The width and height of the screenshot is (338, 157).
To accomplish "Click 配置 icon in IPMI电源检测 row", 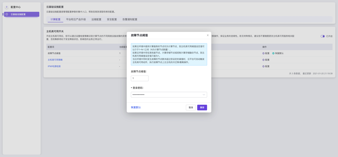I will click(263, 66).
